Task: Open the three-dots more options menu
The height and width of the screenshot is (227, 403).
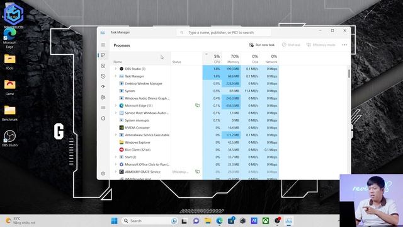Action: coord(344,45)
